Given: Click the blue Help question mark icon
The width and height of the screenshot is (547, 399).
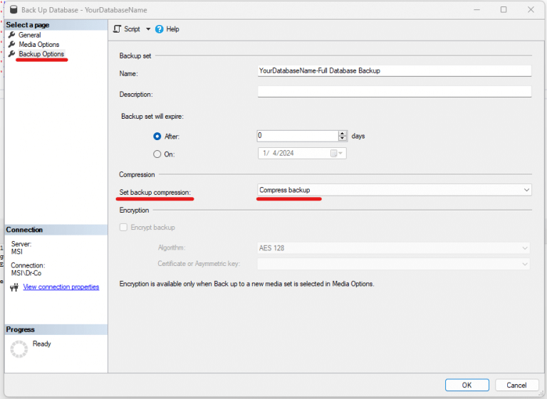Looking at the screenshot, I should (x=160, y=29).
